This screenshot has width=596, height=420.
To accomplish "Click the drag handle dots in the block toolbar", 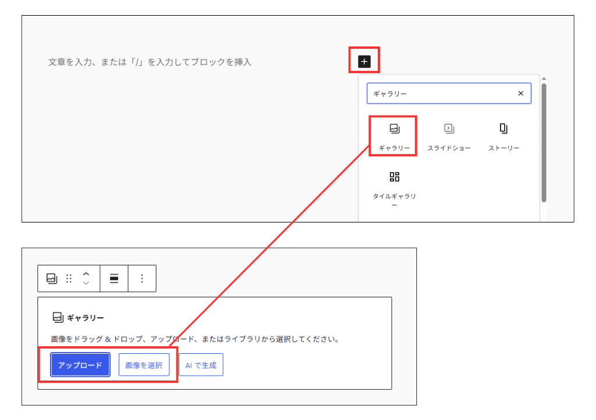I will (68, 278).
